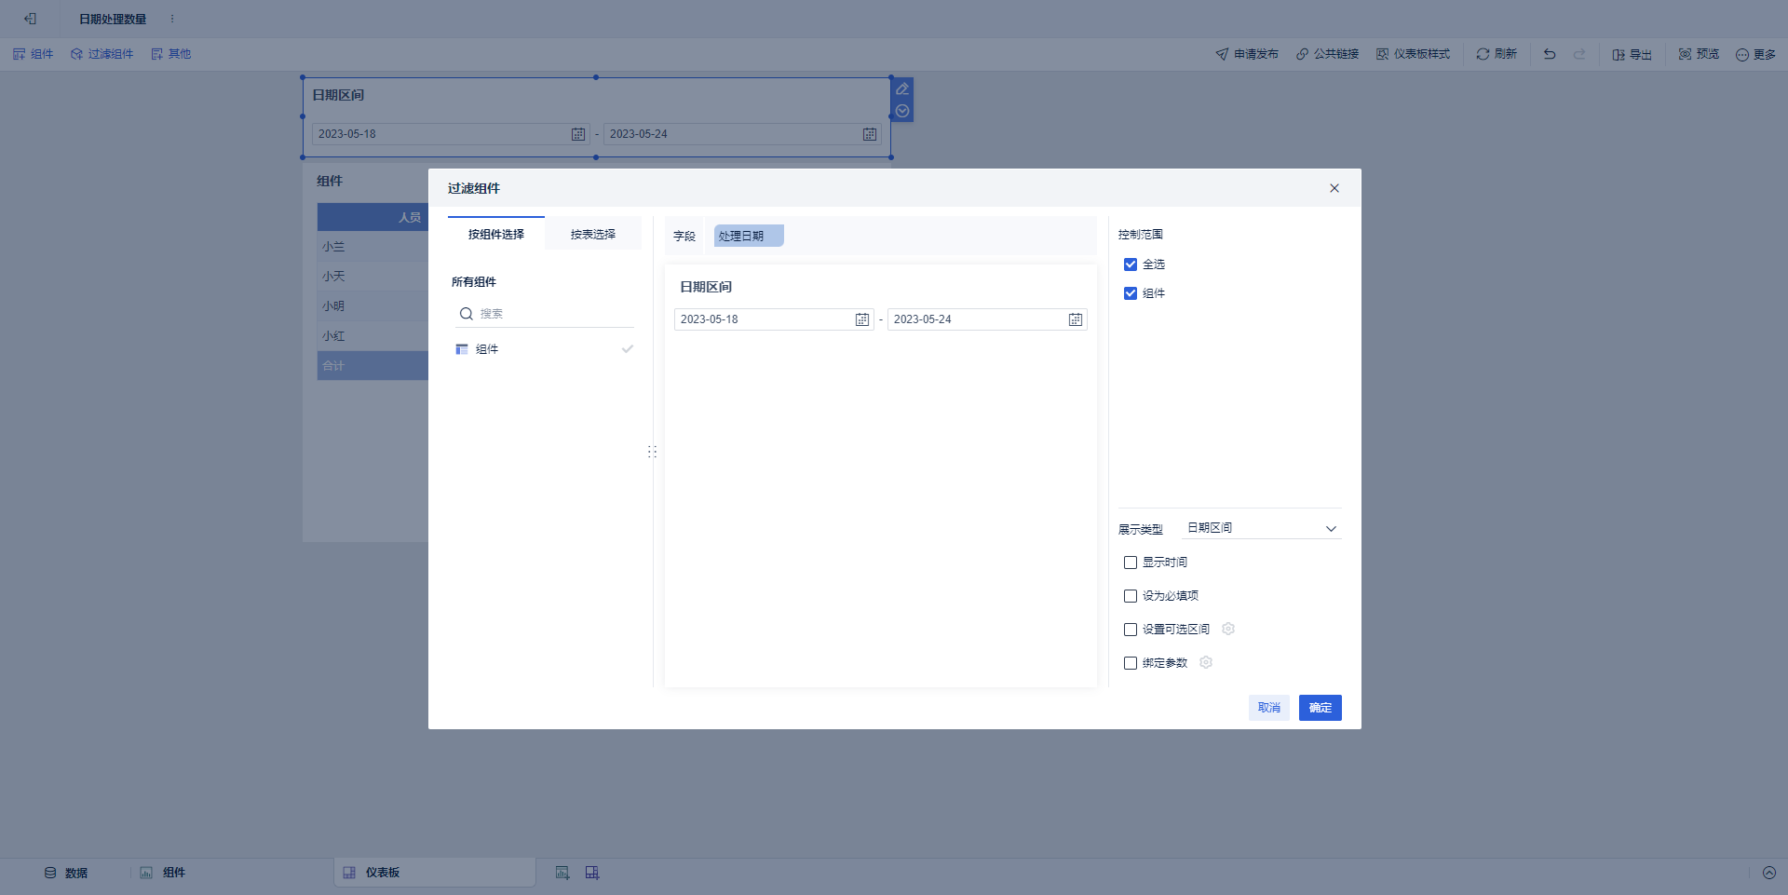Open calendar icon for dialog start date
The width and height of the screenshot is (1788, 895).
(x=862, y=319)
